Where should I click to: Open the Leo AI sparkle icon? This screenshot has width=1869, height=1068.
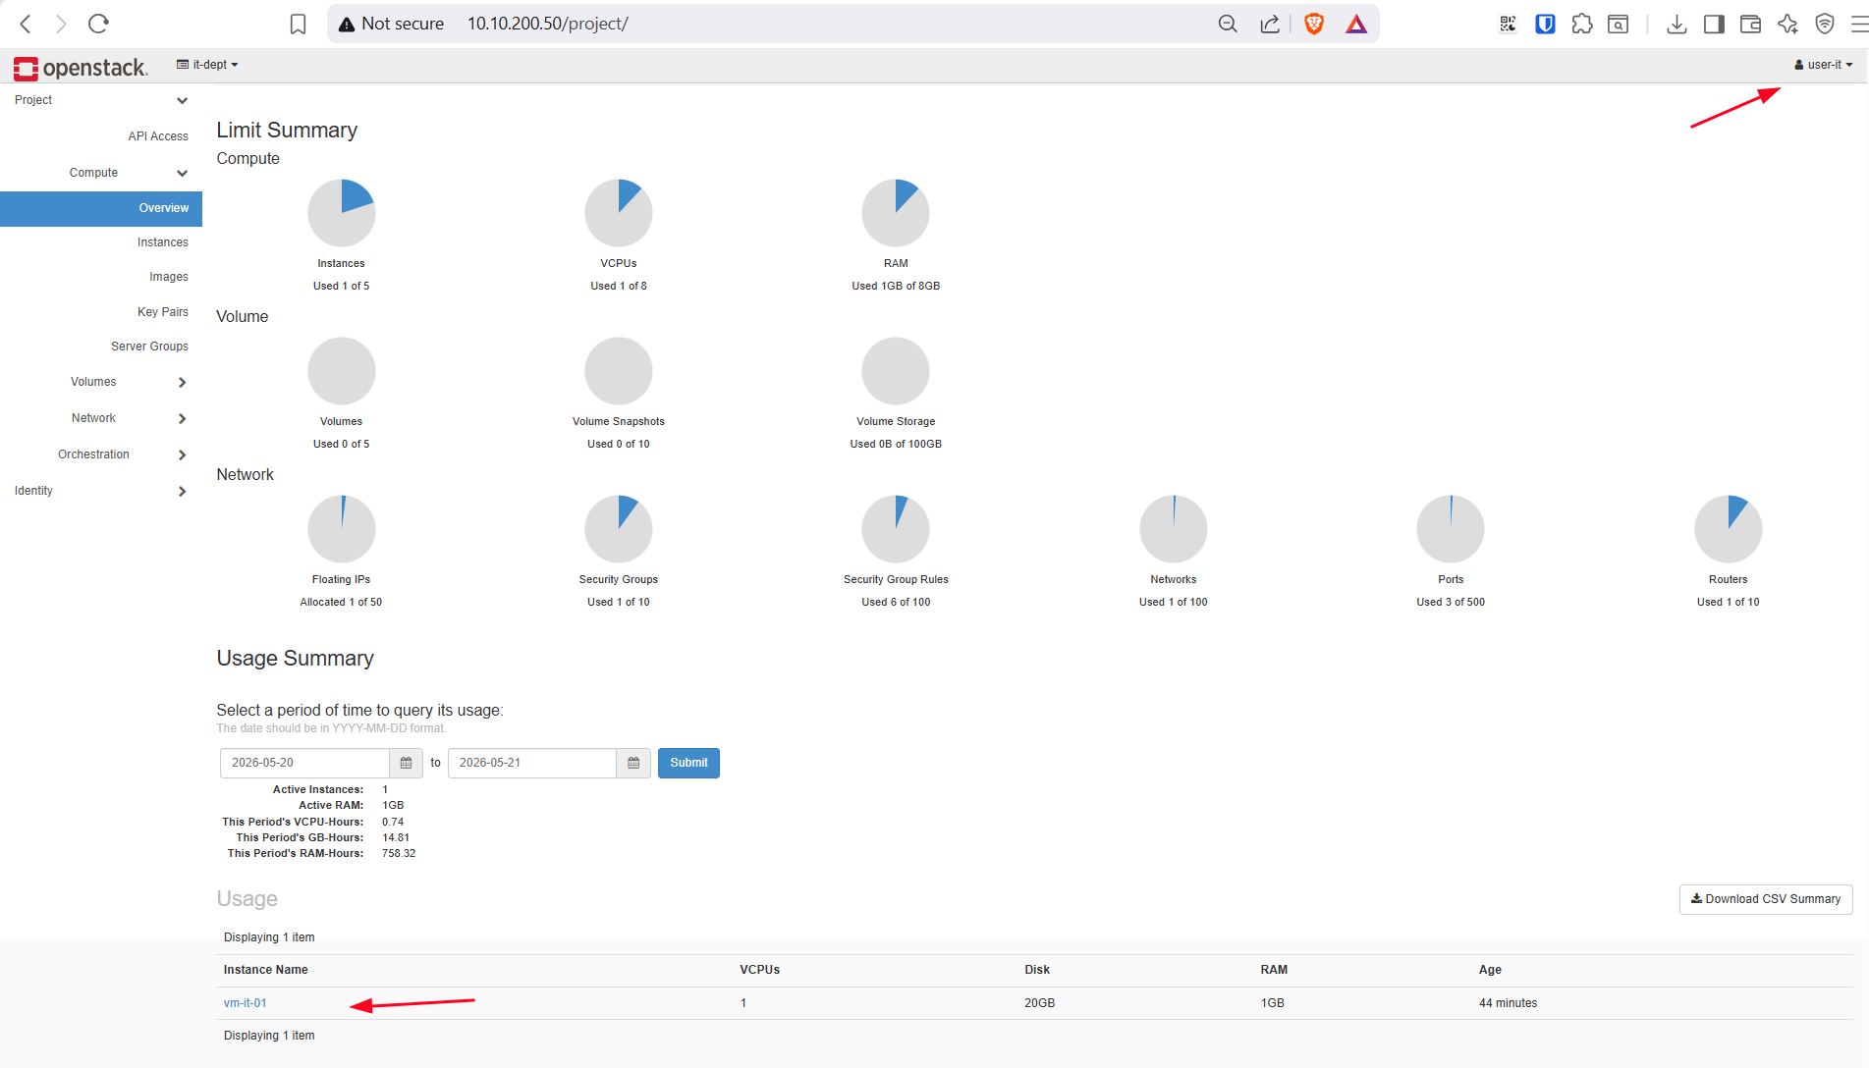pyautogui.click(x=1787, y=24)
